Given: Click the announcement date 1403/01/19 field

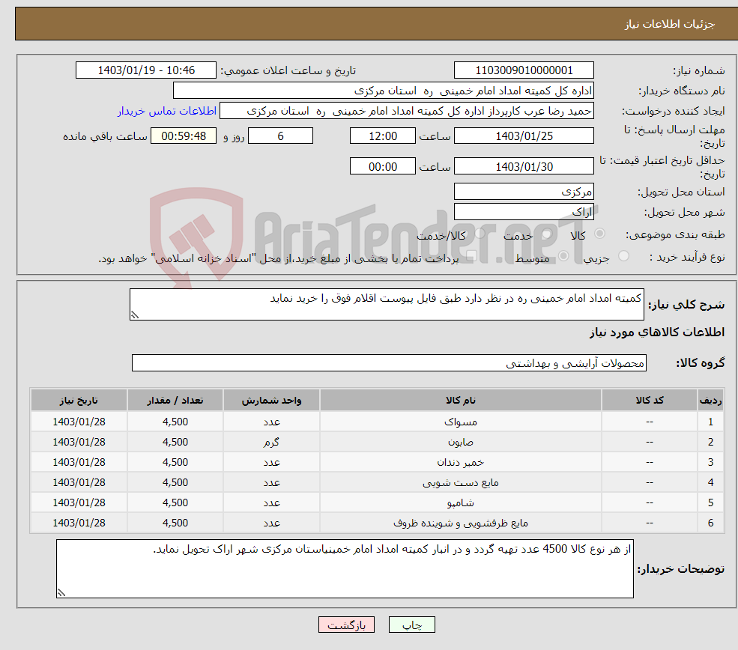Looking at the screenshot, I should (146, 70).
